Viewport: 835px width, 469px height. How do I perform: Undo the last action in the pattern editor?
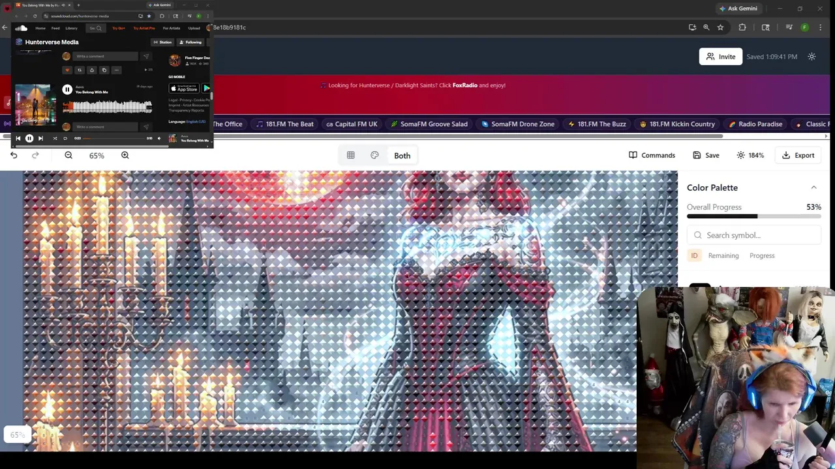pos(14,155)
